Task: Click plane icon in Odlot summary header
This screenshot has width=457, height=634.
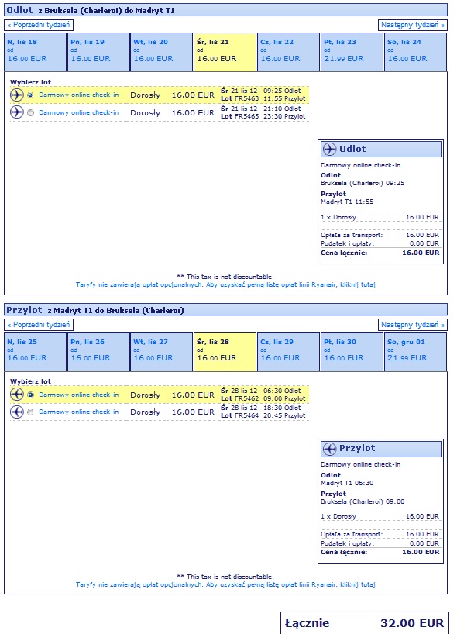Action: point(330,150)
